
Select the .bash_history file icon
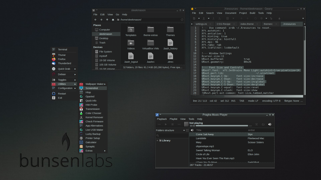(x=170, y=43)
